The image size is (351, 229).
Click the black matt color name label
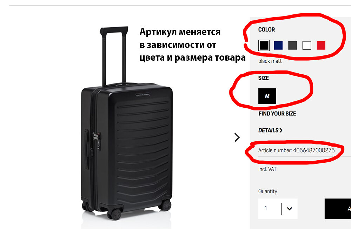coord(270,61)
